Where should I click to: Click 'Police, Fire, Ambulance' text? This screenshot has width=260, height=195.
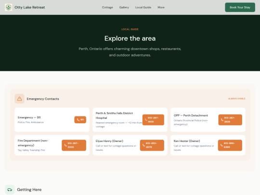(31, 122)
